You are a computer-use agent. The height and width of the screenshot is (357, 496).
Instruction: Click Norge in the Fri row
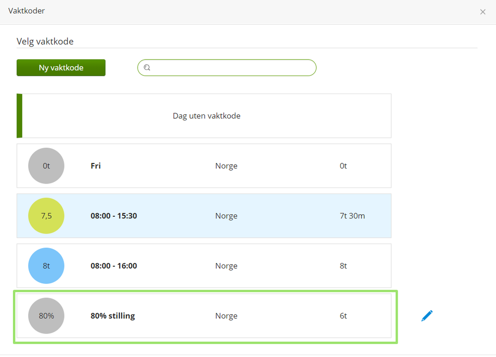[226, 166]
